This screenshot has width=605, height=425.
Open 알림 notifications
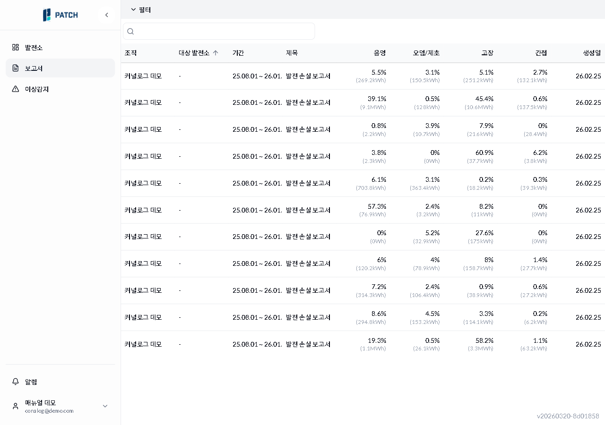[31, 382]
